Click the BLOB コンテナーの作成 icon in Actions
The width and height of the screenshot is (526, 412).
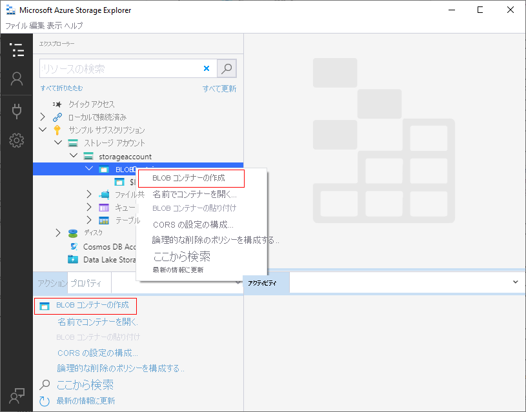click(x=45, y=306)
